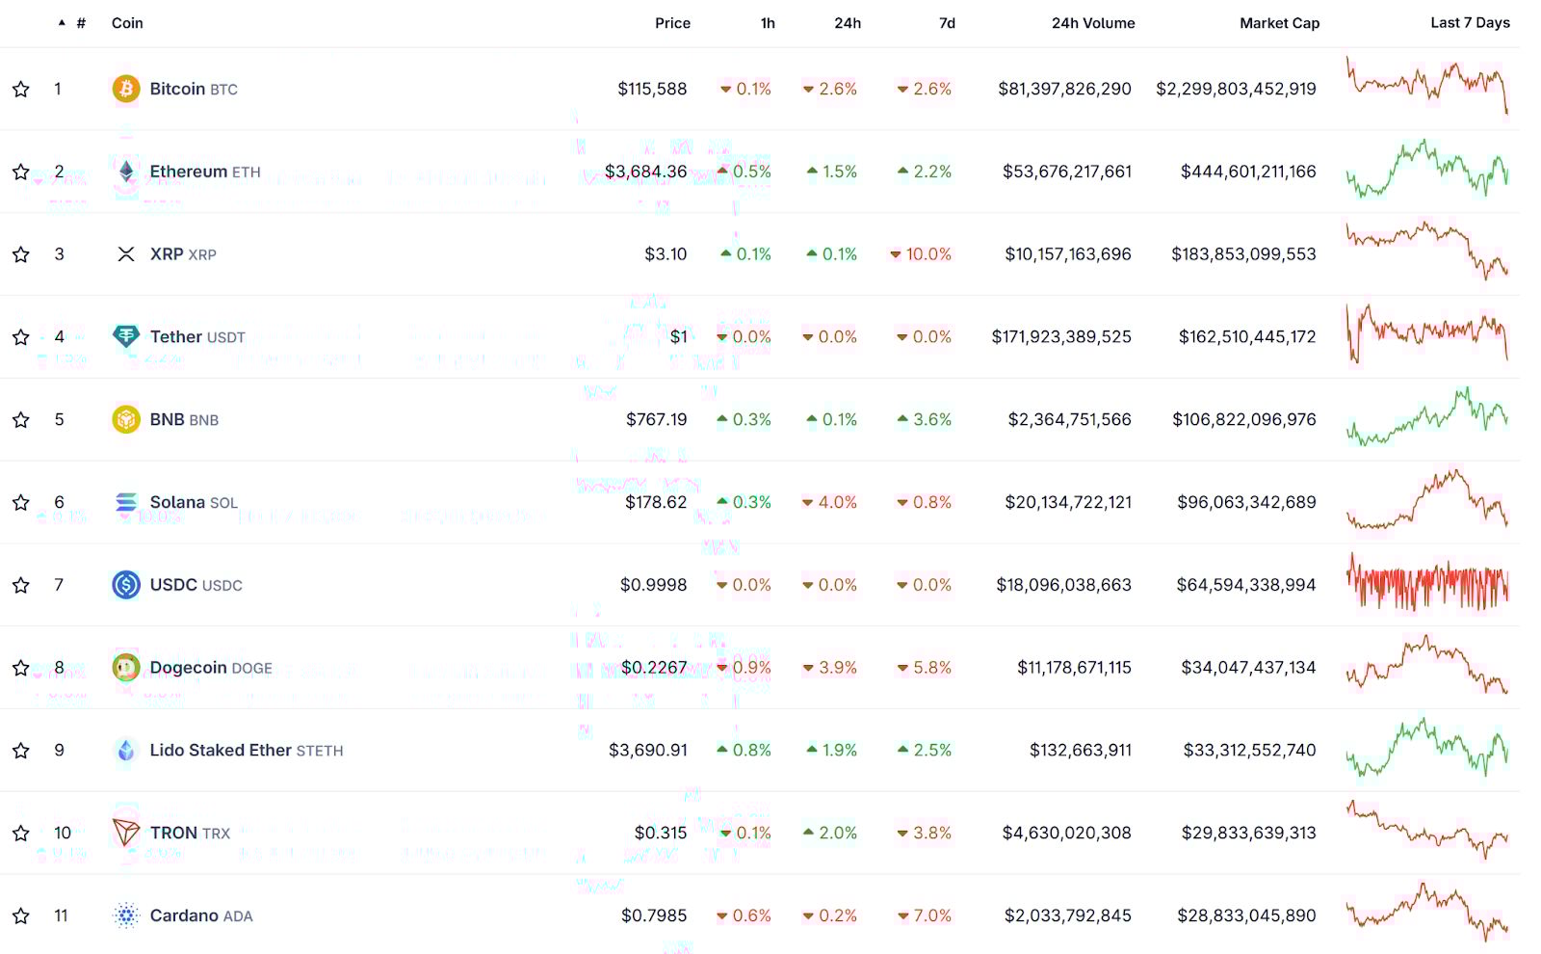The height and width of the screenshot is (954, 1541).
Task: Open Dogecoin's 7-day sparkline chart
Action: pyautogui.click(x=1427, y=665)
